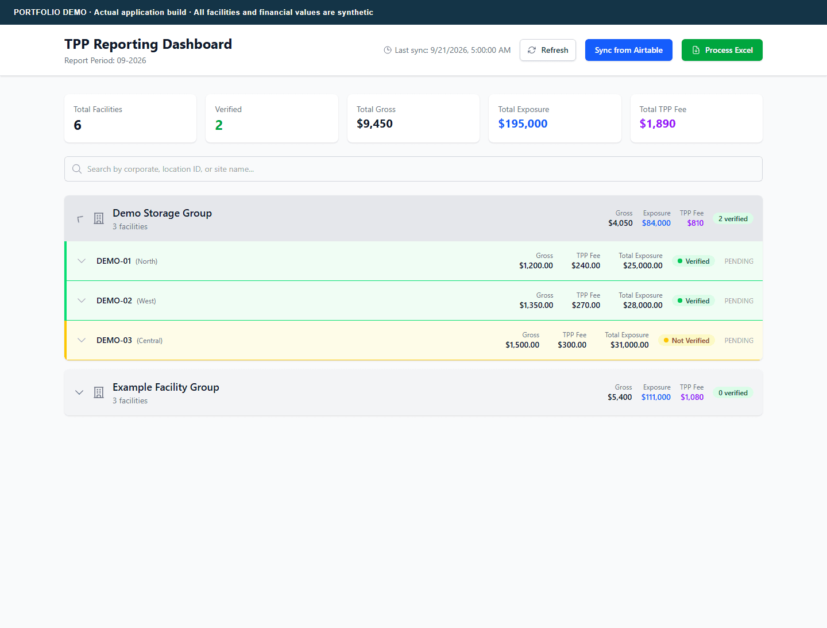This screenshot has width=827, height=628.
Task: Click the Excel file icon in Process Excel
Action: tap(696, 50)
